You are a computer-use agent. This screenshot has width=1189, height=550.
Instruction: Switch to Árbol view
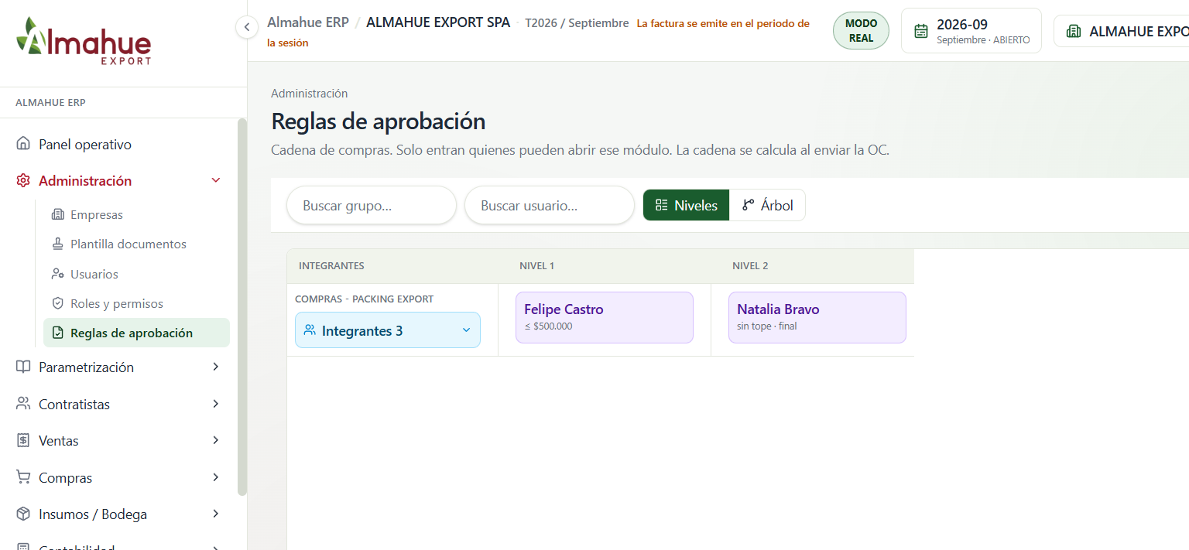coord(767,205)
